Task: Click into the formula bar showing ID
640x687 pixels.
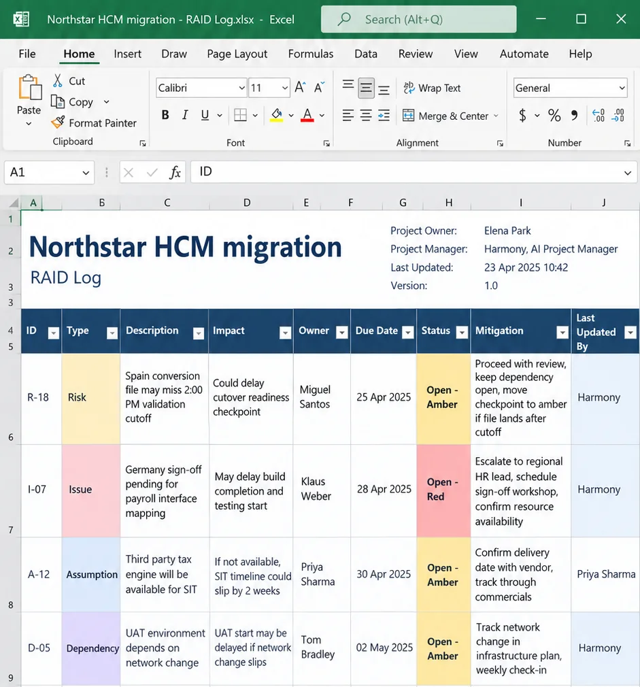Action: (414, 171)
